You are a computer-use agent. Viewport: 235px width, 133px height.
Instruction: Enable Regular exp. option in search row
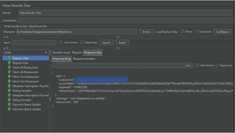pyautogui.click(x=82, y=42)
